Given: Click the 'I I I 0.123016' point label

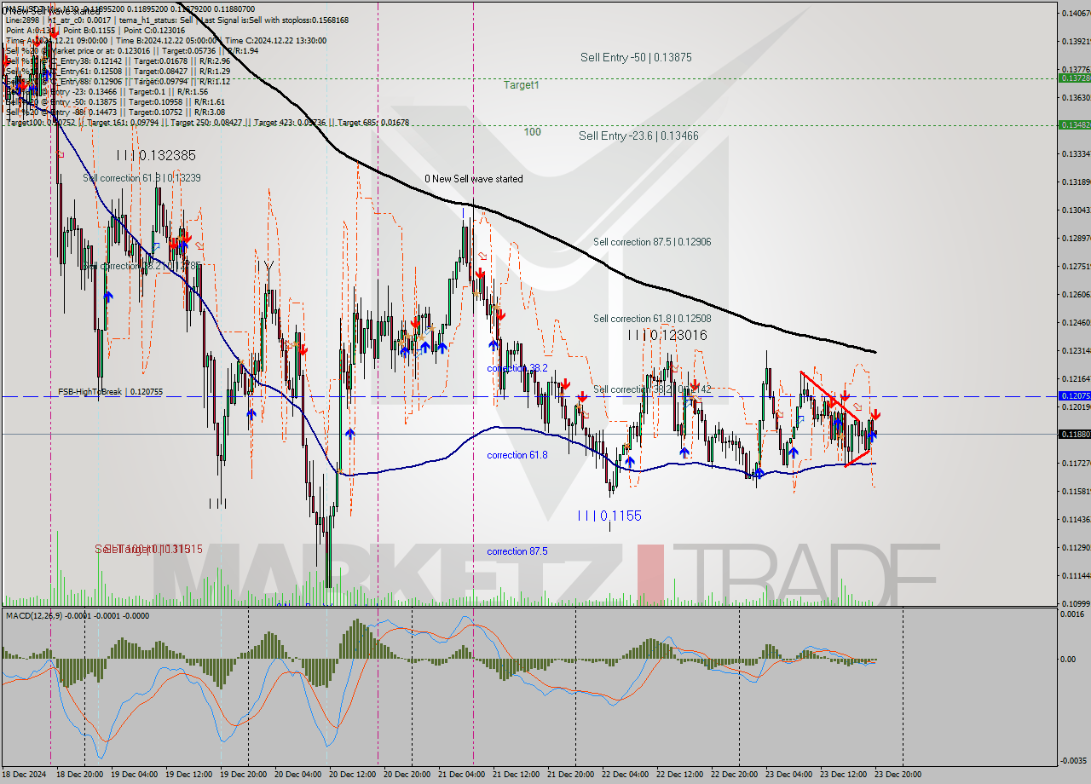Looking at the screenshot, I should coord(667,336).
